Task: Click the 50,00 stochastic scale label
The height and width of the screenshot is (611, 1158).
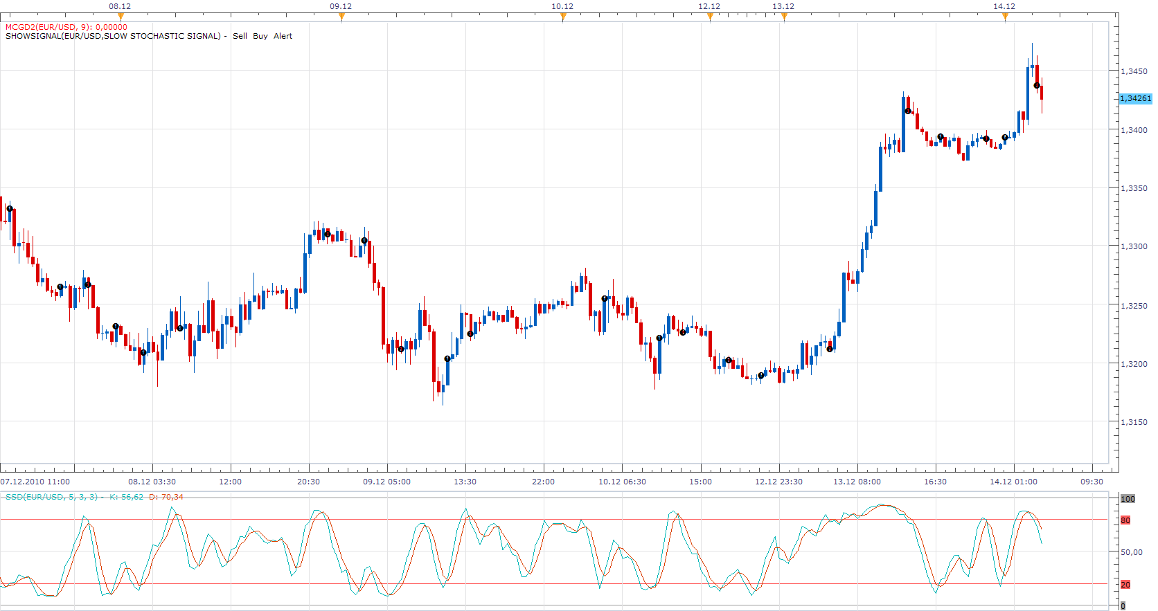Action: 1132,551
